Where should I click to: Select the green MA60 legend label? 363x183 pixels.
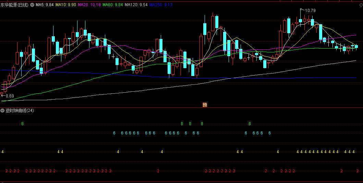[113, 5]
